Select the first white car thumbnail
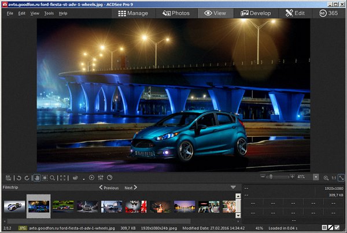 pyautogui.click(x=14, y=206)
